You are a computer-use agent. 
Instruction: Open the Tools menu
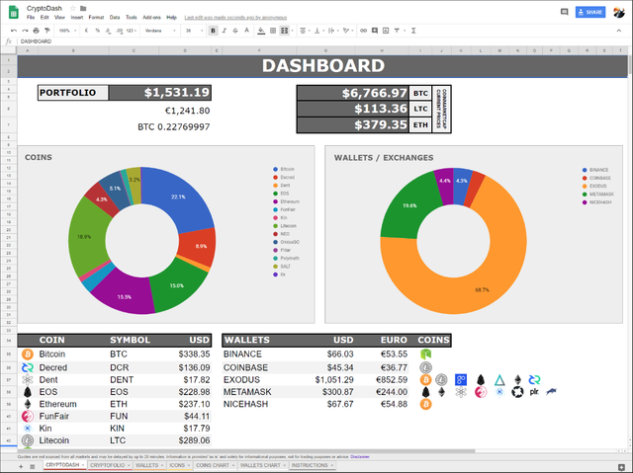coord(132,18)
